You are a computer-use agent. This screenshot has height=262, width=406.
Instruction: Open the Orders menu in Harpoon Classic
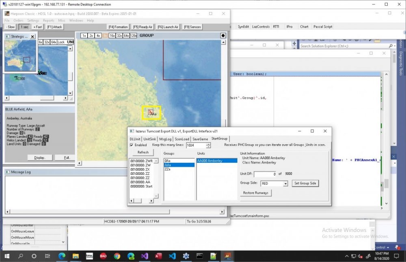click(x=18, y=20)
